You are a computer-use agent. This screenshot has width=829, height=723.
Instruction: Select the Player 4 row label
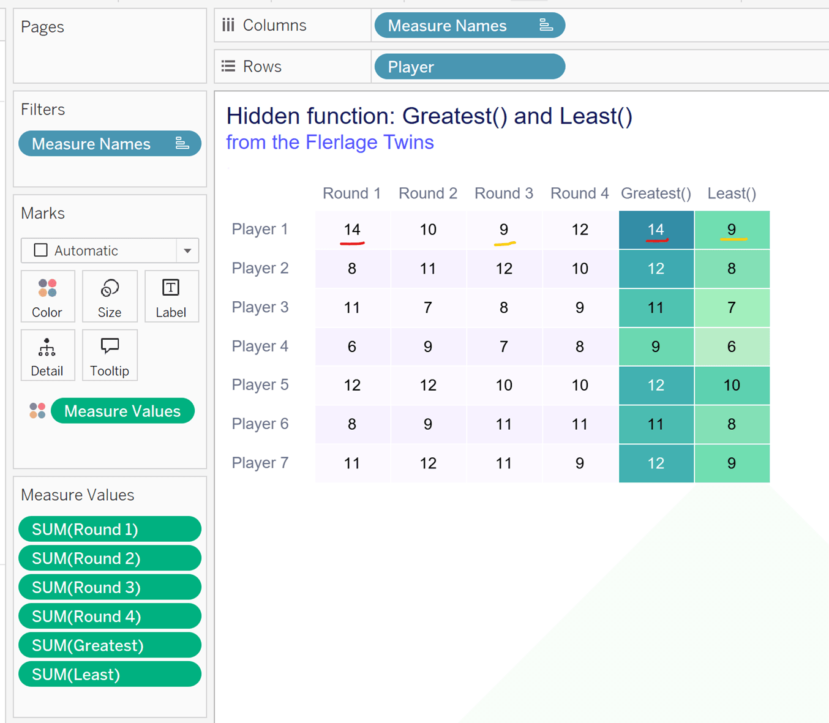[x=260, y=346]
